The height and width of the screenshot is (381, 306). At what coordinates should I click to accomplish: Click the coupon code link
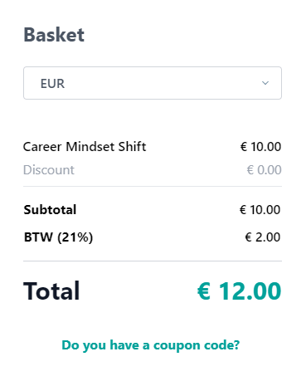coord(151,345)
